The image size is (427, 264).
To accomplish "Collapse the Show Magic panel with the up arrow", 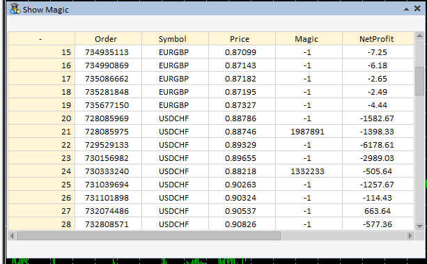I will point(406,9).
